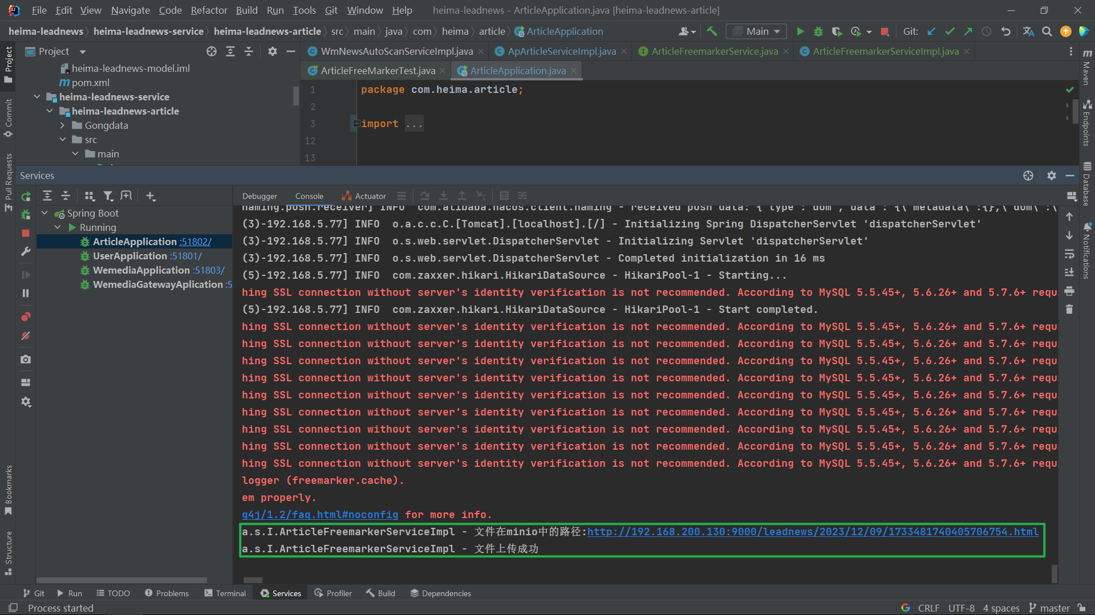
Task: Clear console output with trash icon
Action: tap(1069, 309)
